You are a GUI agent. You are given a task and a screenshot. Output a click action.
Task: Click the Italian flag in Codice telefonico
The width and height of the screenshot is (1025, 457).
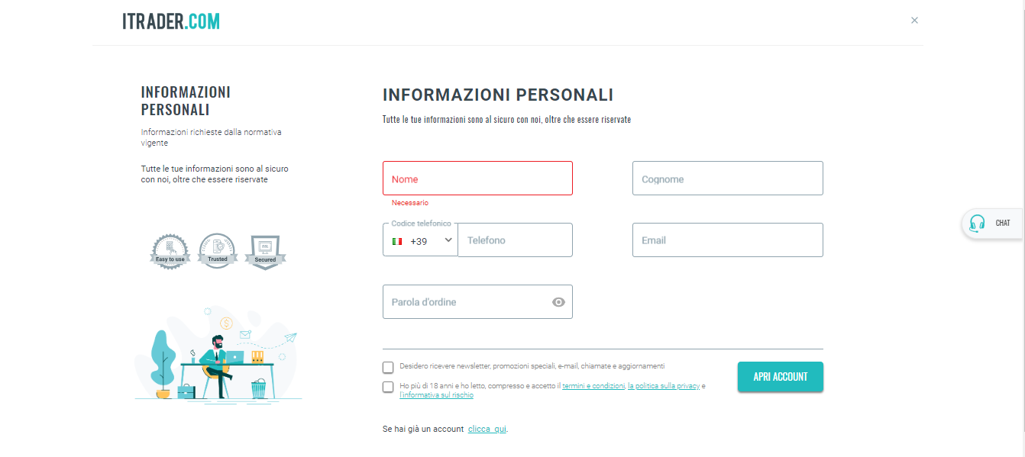(x=397, y=240)
